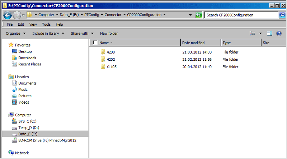Click the refresh button beside address bar

coord(199,15)
